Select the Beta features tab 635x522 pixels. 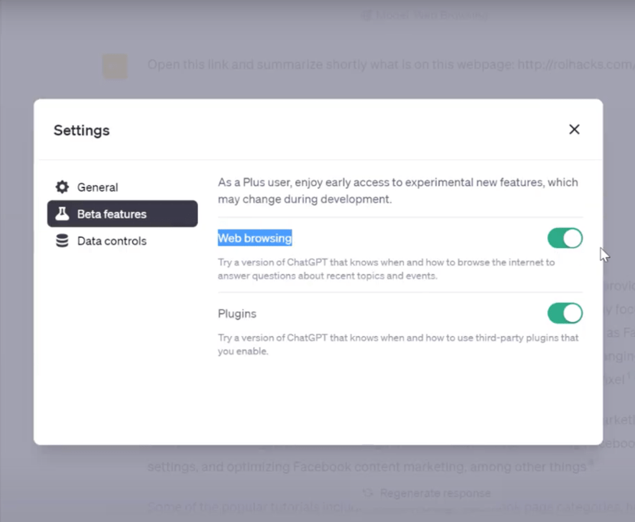pyautogui.click(x=122, y=214)
